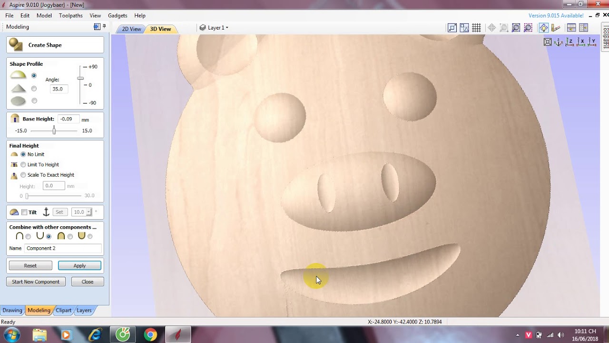Click the Version 9.015 Available link
This screenshot has width=609, height=343.
[556, 16]
